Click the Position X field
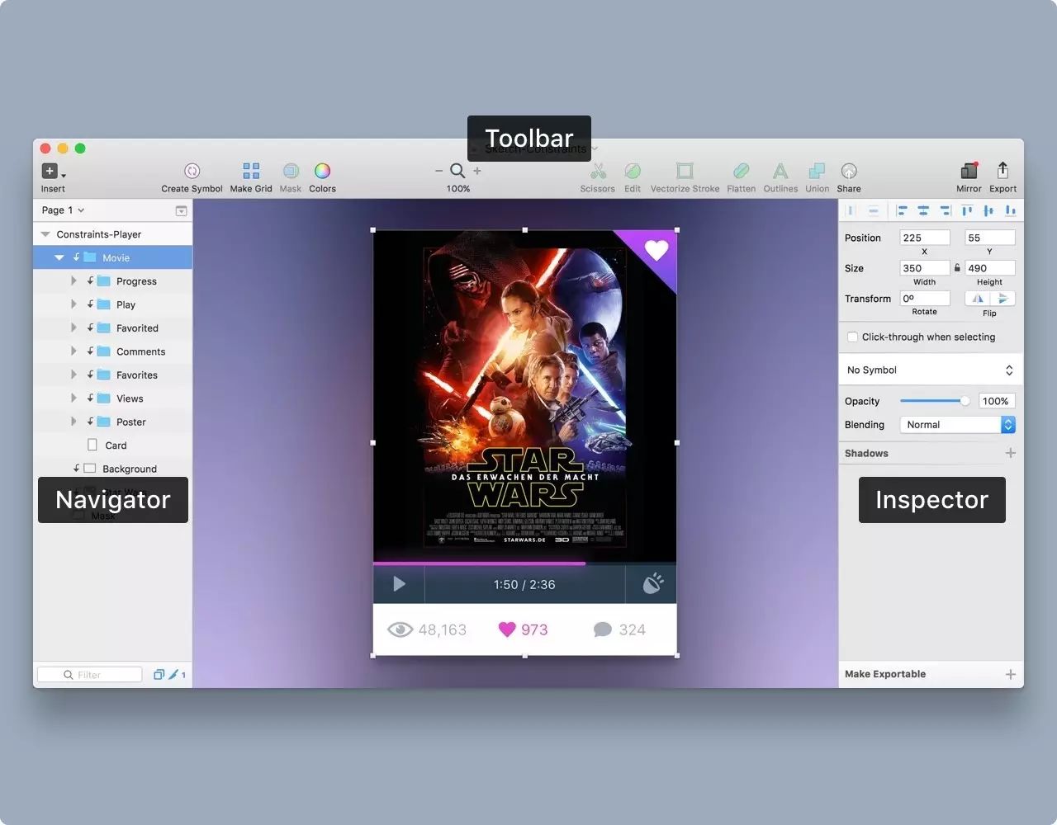The width and height of the screenshot is (1057, 825). [x=925, y=238]
